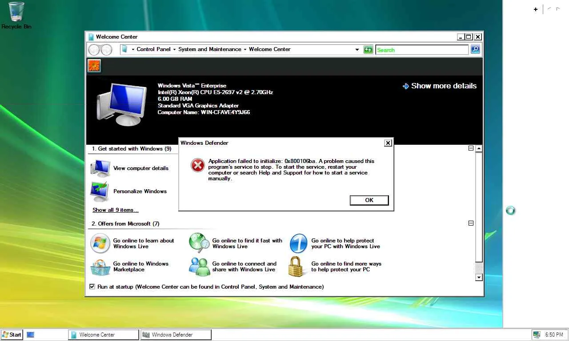569x341 pixels.
Task: Click Show more details link
Action: (444, 86)
